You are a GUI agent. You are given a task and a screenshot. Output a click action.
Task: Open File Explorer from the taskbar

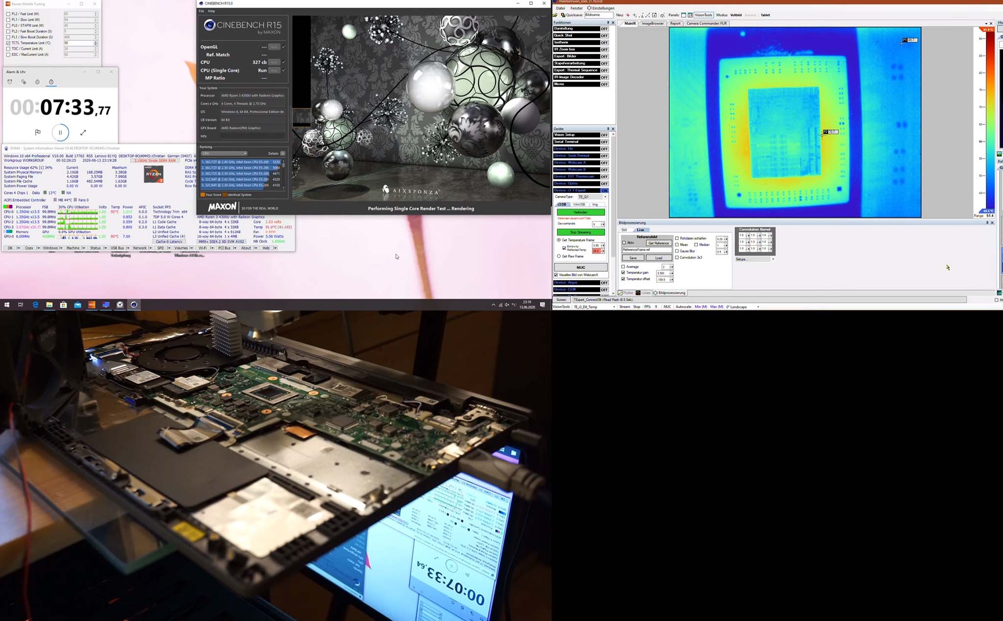coord(49,305)
